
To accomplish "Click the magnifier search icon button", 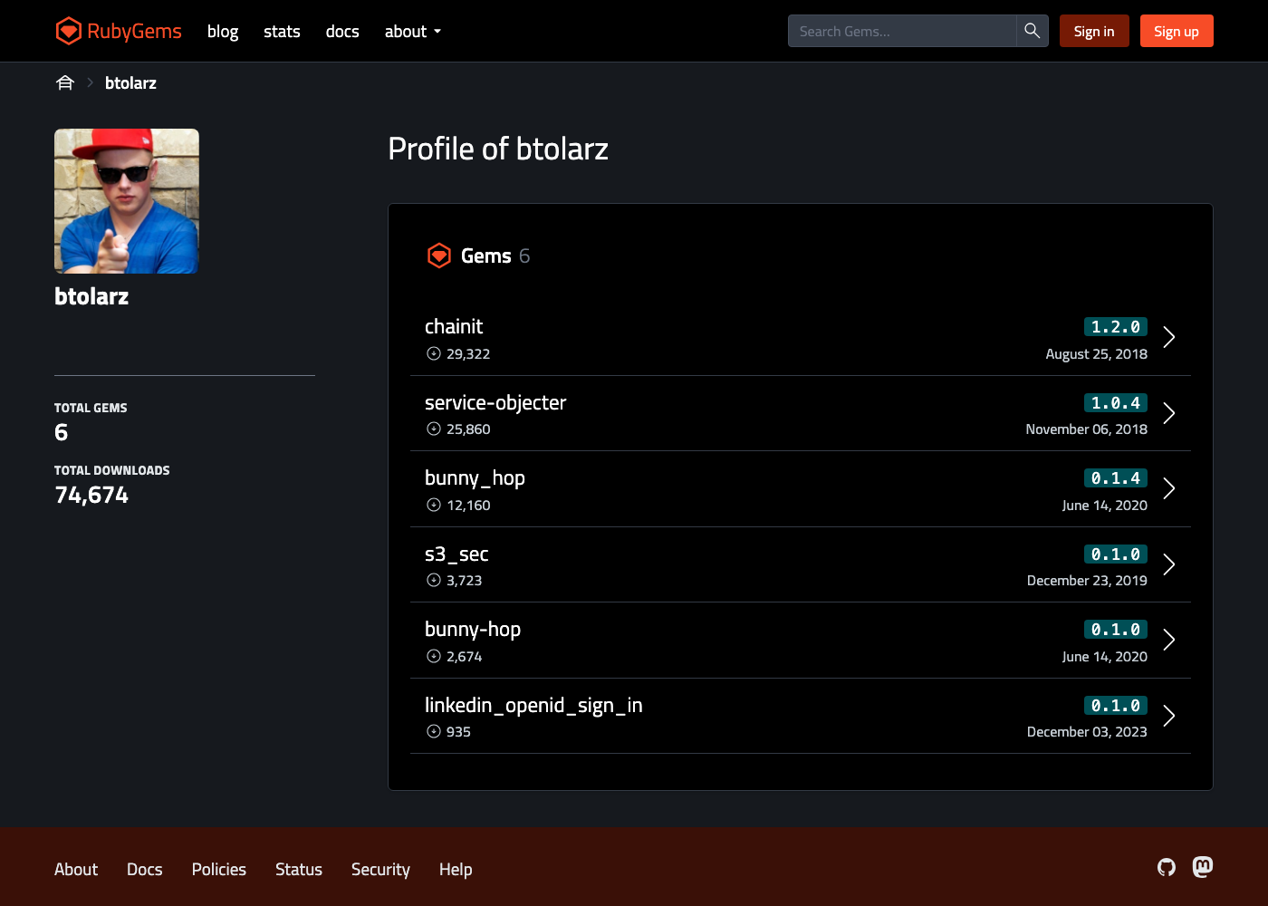I will pos(1032,31).
